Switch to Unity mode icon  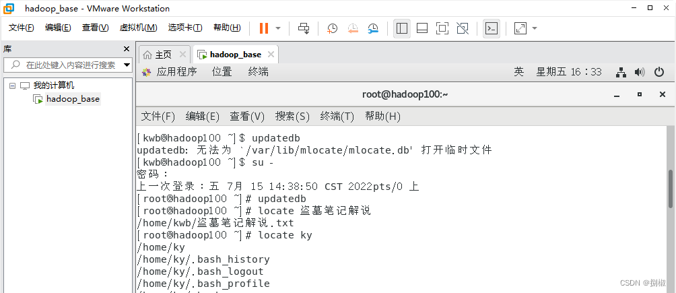(463, 28)
